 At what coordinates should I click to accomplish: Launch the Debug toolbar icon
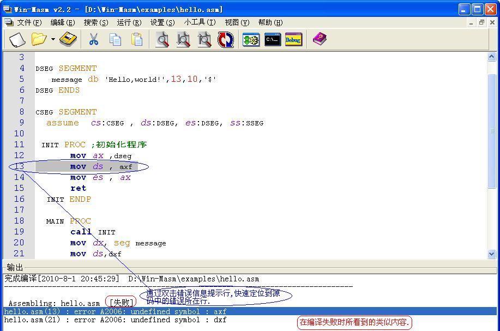tap(293, 40)
